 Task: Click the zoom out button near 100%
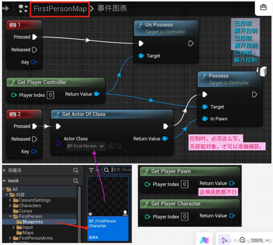242,240
